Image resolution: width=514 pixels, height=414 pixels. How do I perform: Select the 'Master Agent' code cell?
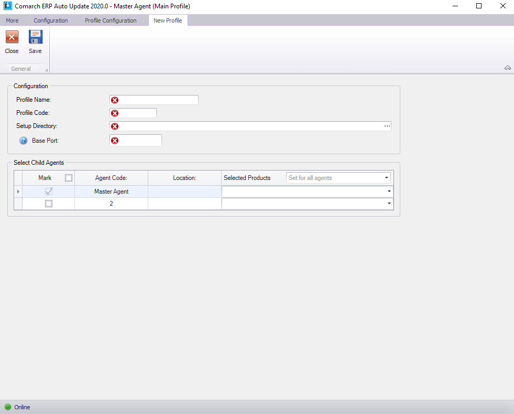[x=111, y=192]
